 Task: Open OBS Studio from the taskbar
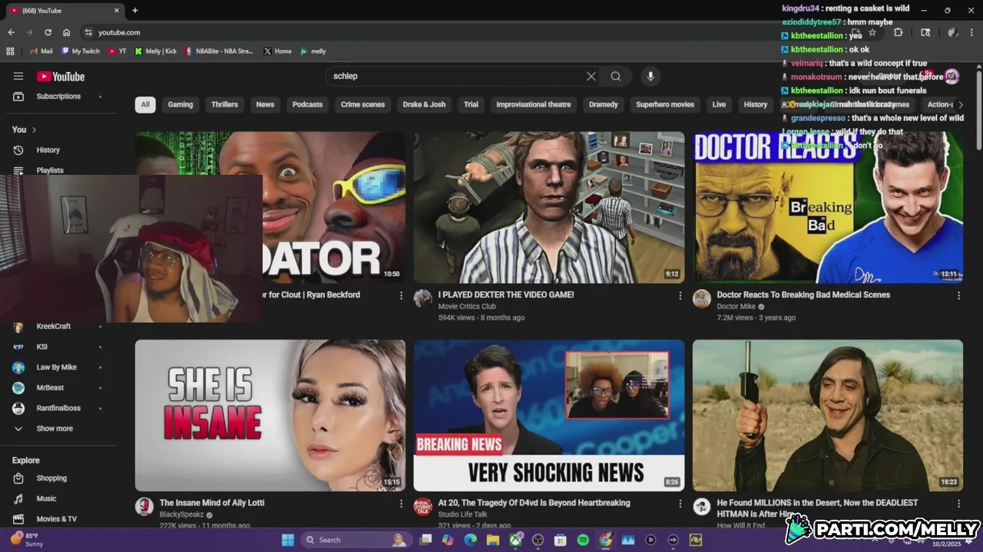click(538, 540)
